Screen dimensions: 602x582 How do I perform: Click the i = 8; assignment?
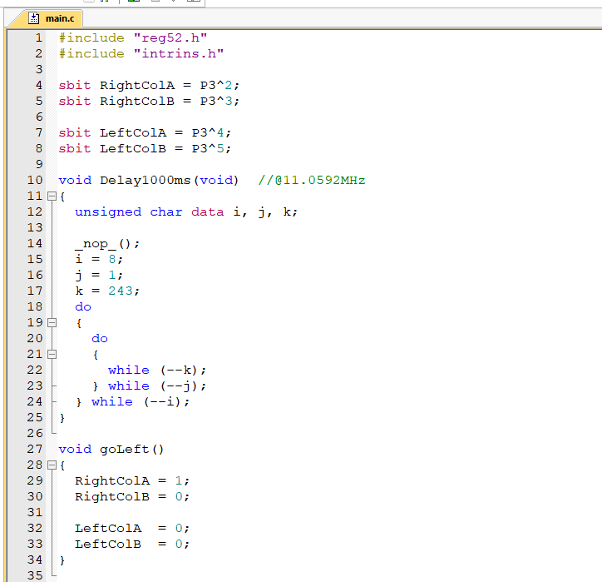pos(99,259)
